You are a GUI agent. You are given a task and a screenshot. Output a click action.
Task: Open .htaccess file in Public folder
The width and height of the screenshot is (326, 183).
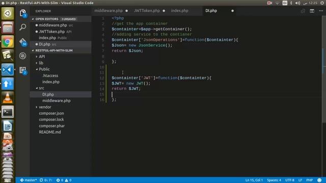click(x=61, y=76)
